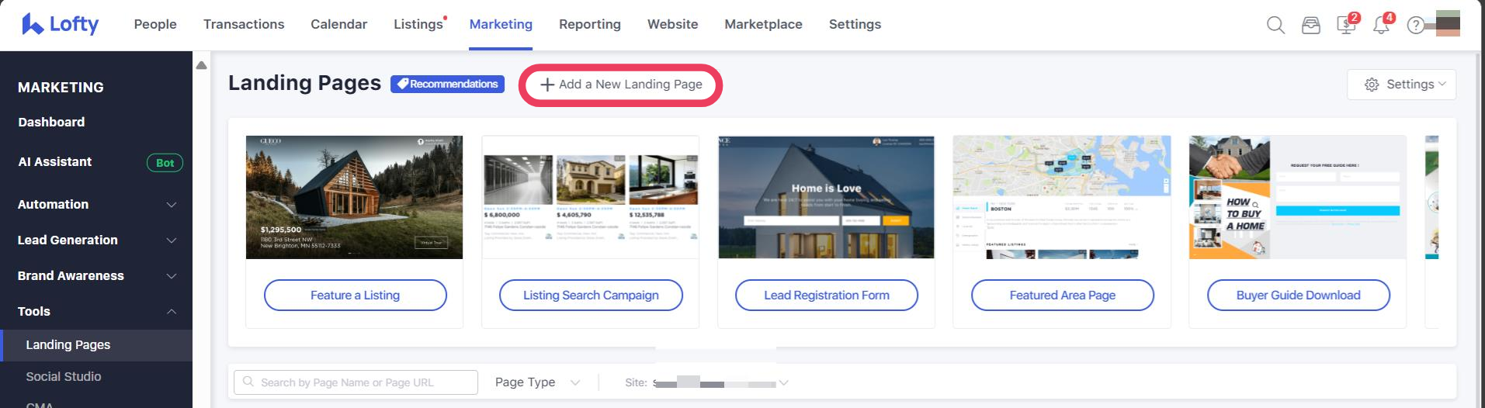This screenshot has width=1485, height=408.
Task: Click Add a New Landing Page
Action: click(621, 85)
